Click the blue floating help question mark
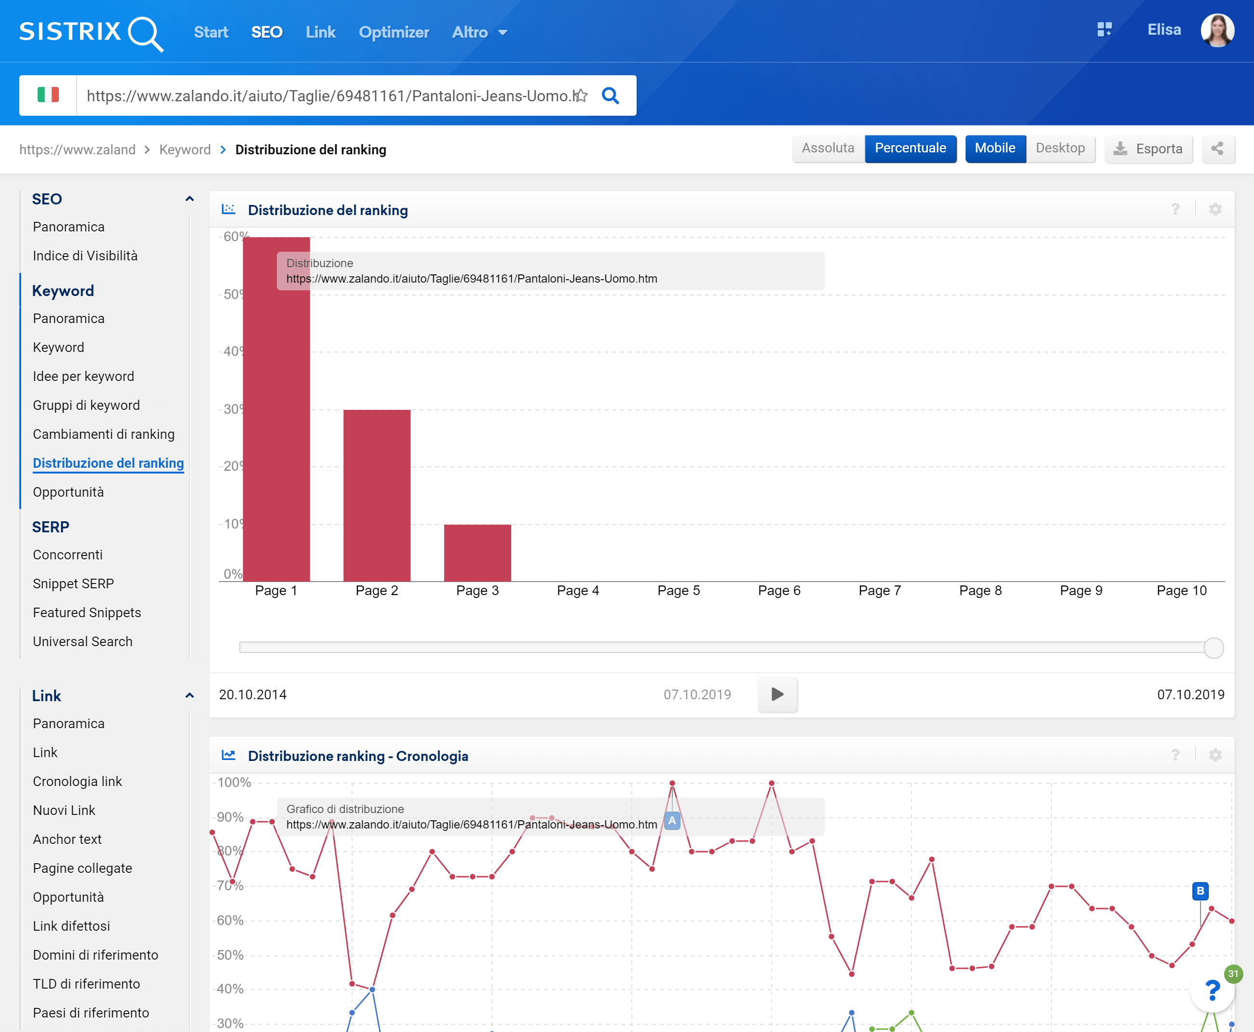1254x1032 pixels. [x=1212, y=990]
